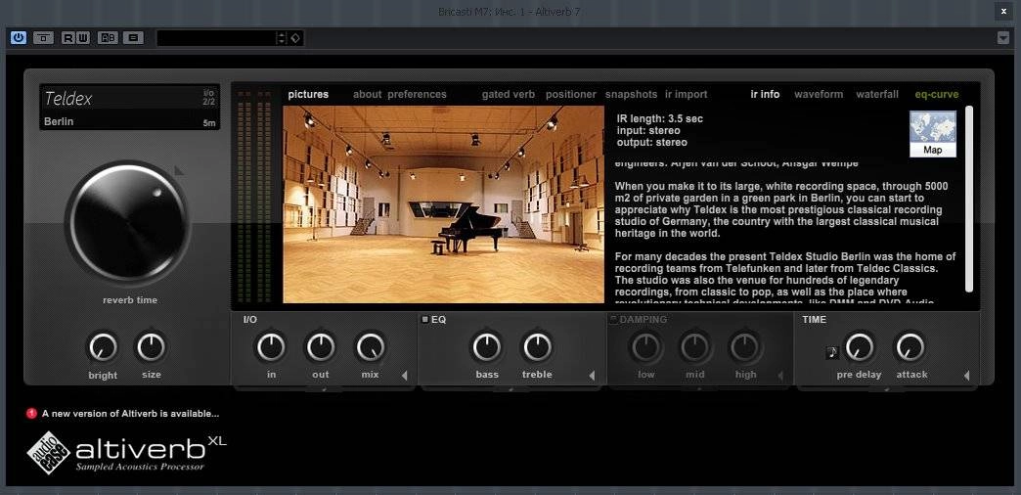Click the copy A to B settings button
This screenshot has height=495, width=1021.
133,38
